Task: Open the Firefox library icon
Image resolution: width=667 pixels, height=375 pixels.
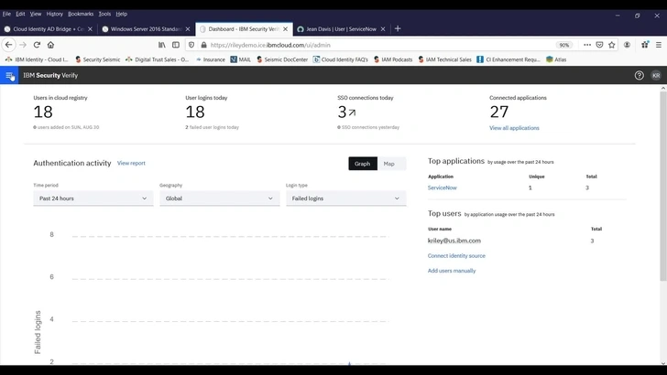Action: pos(162,44)
